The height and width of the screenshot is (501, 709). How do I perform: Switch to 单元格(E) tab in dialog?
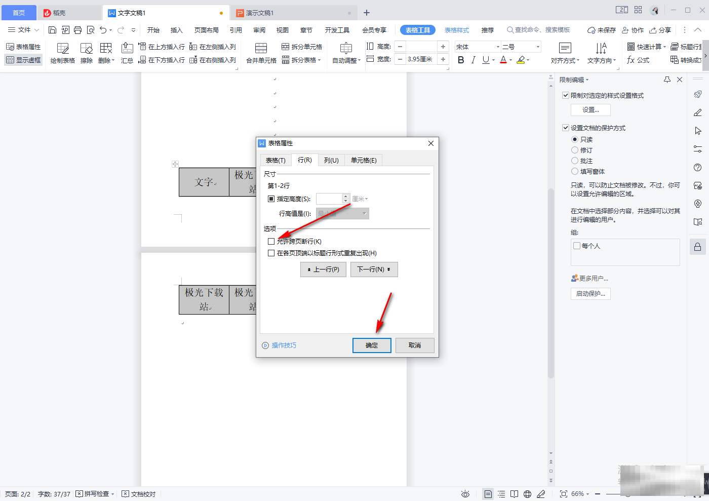[x=364, y=161]
